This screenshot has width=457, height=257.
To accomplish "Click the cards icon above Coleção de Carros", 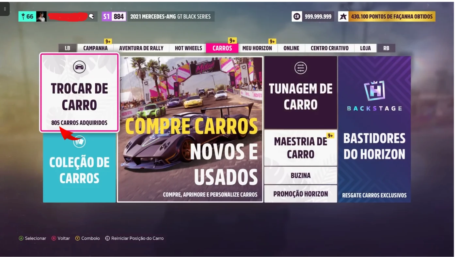I will click(x=79, y=142).
